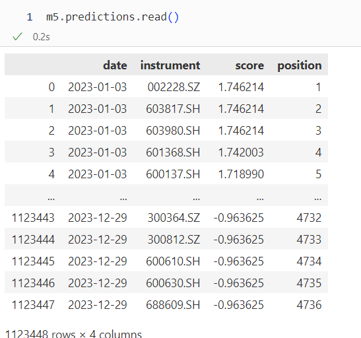Click the green success checkmark icon
The image size is (361, 338).
(17, 36)
